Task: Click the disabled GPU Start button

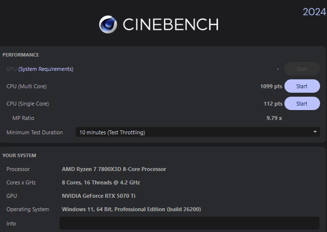Action: pos(302,69)
